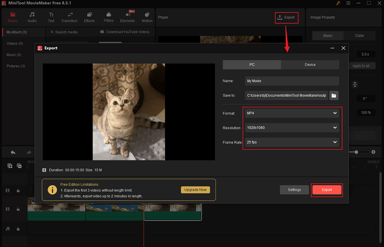The image size is (384, 247).
Task: Open the Transition library
Action: coord(69,17)
